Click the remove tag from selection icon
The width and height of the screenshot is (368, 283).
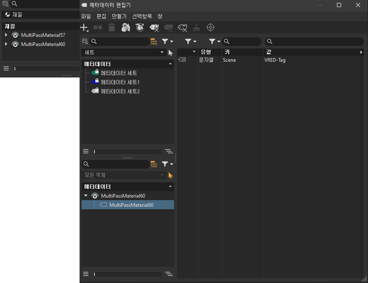[154, 28]
